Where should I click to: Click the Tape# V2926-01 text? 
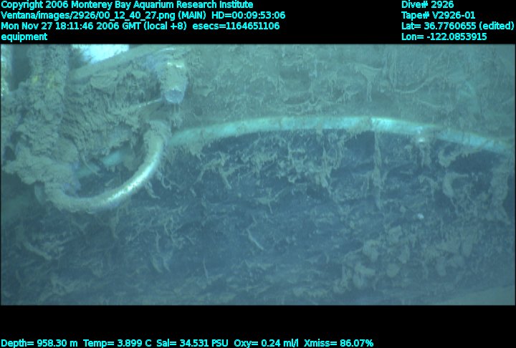[x=439, y=16]
